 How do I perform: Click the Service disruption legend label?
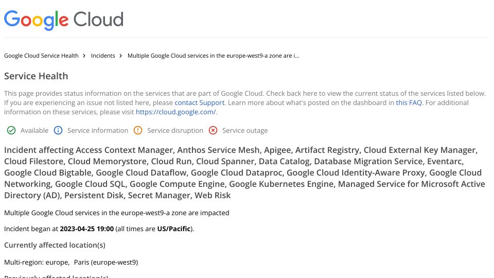175,130
